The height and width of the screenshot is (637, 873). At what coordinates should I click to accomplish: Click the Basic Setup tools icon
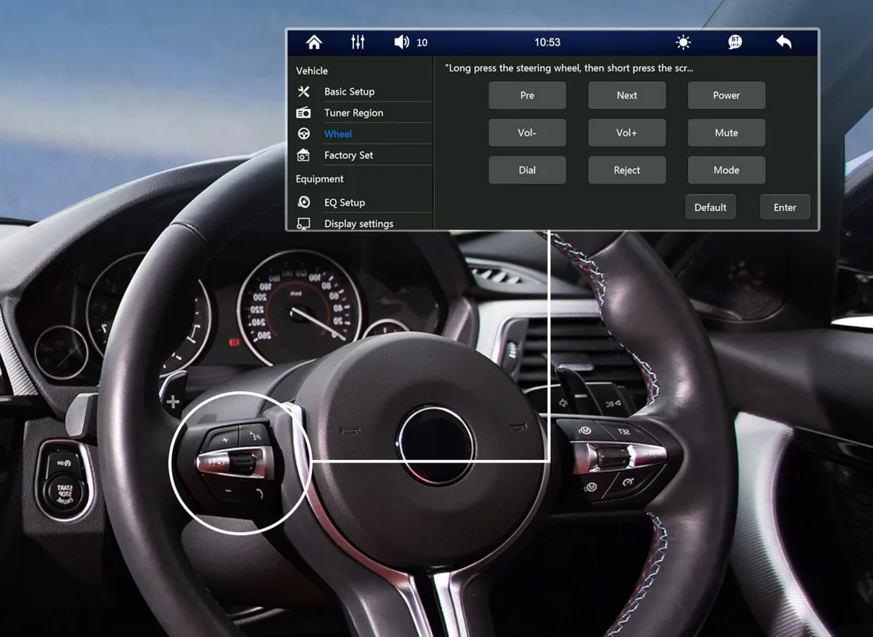tap(303, 91)
